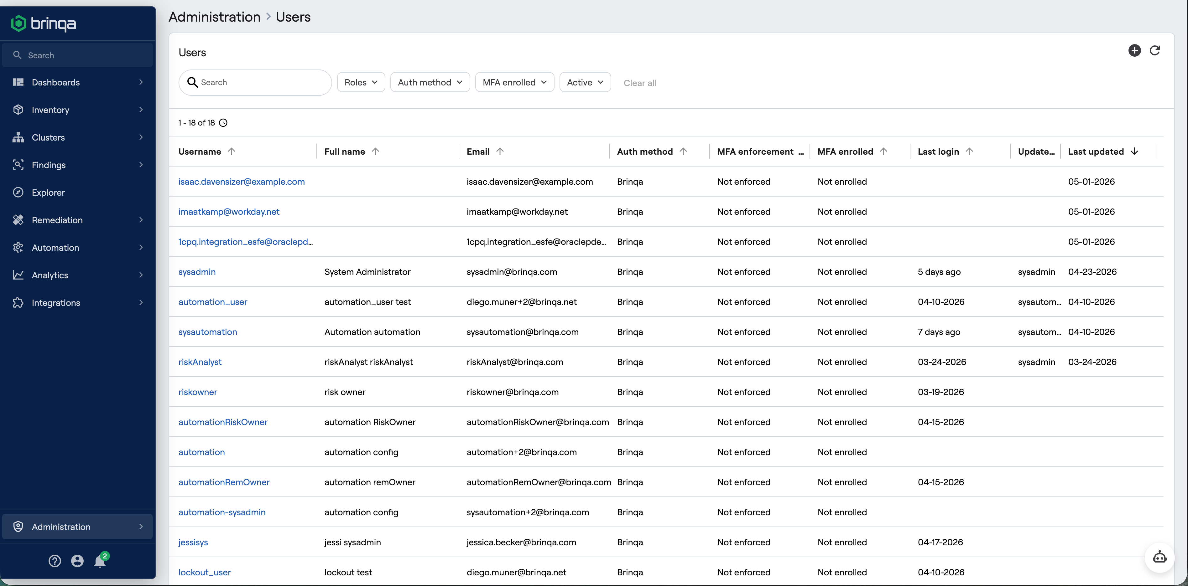1188x586 pixels.
Task: Open the user profile icon
Action: point(77,561)
